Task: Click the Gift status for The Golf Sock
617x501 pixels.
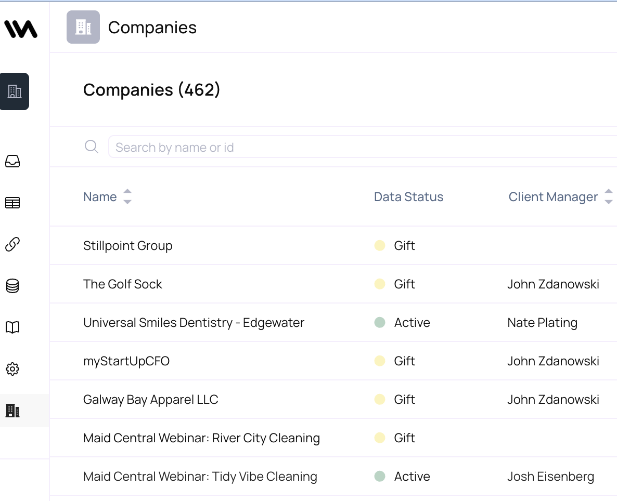Action: pos(395,284)
